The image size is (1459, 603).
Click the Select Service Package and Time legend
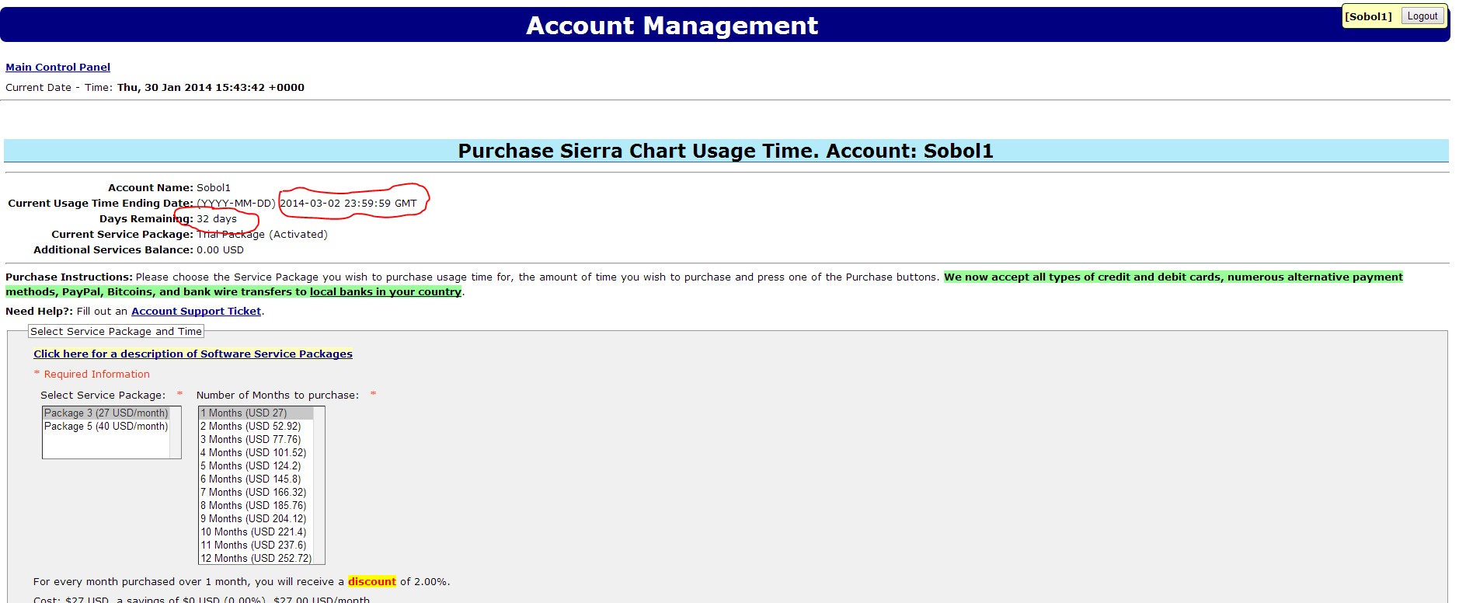[x=116, y=332]
